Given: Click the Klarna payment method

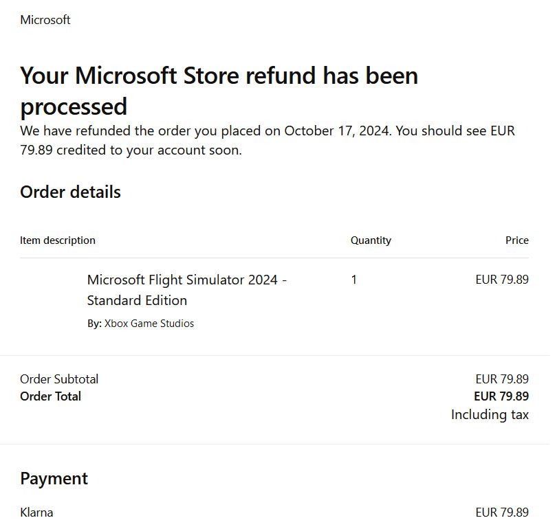Looking at the screenshot, I should click(x=36, y=513).
